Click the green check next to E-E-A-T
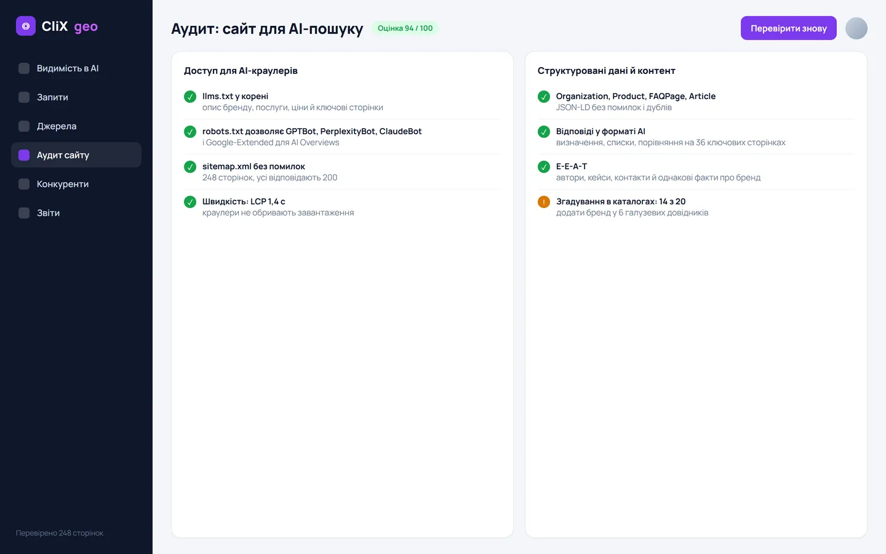 544,167
